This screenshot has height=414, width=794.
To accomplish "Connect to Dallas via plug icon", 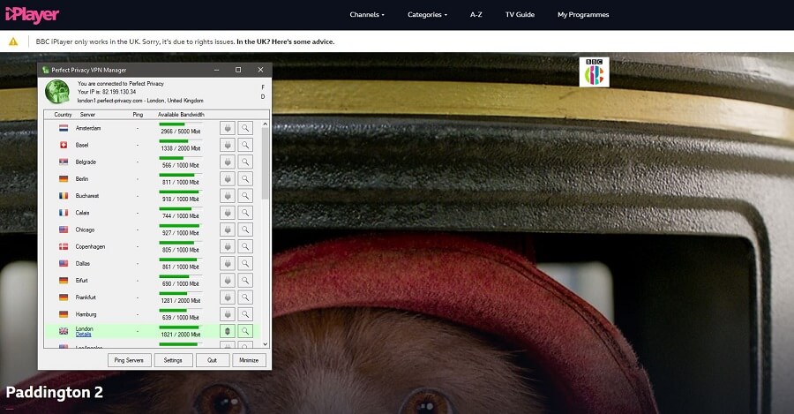I will [228, 264].
